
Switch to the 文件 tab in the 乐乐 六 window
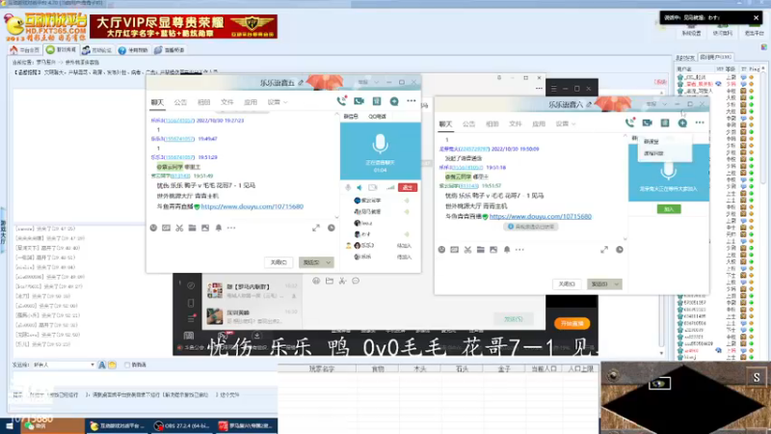click(516, 123)
